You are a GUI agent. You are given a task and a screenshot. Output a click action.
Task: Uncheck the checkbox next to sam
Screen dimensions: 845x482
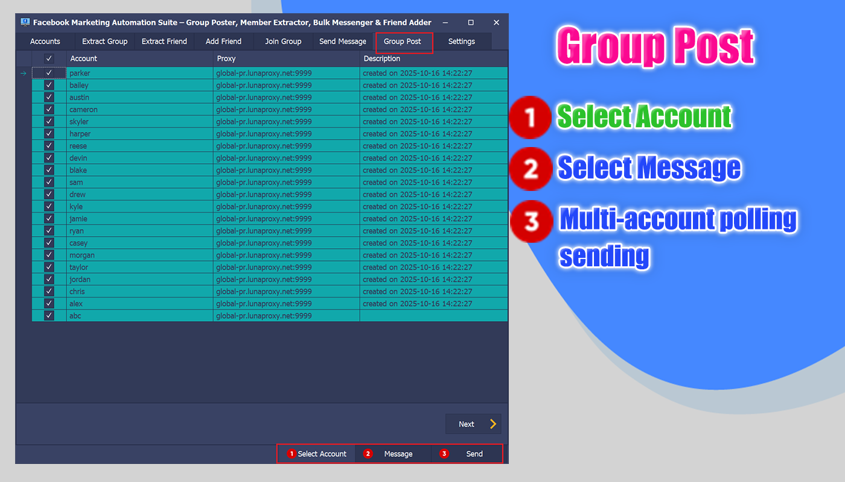(x=49, y=182)
